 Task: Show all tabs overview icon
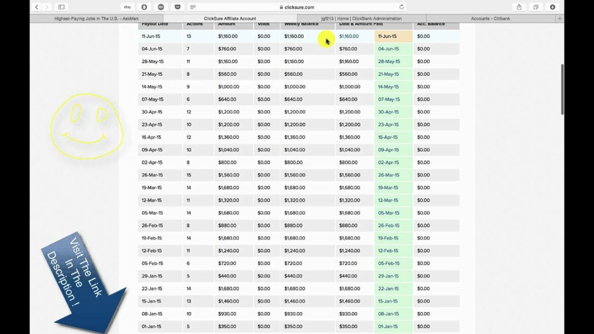[x=536, y=7]
